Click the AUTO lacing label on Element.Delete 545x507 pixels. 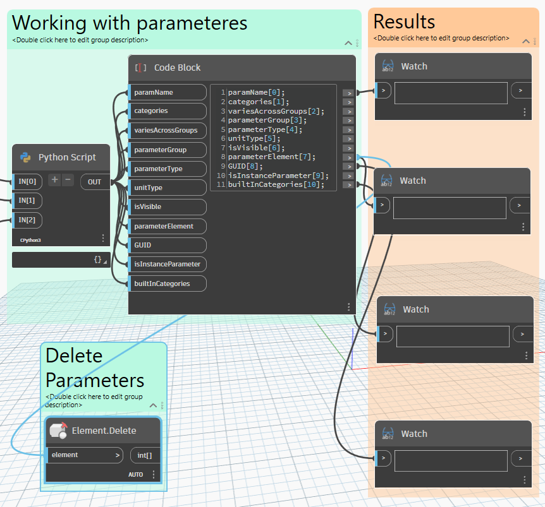pyautogui.click(x=135, y=474)
